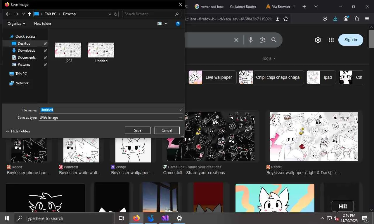Click the Save button
The width and height of the screenshot is (374, 224).
tap(138, 130)
